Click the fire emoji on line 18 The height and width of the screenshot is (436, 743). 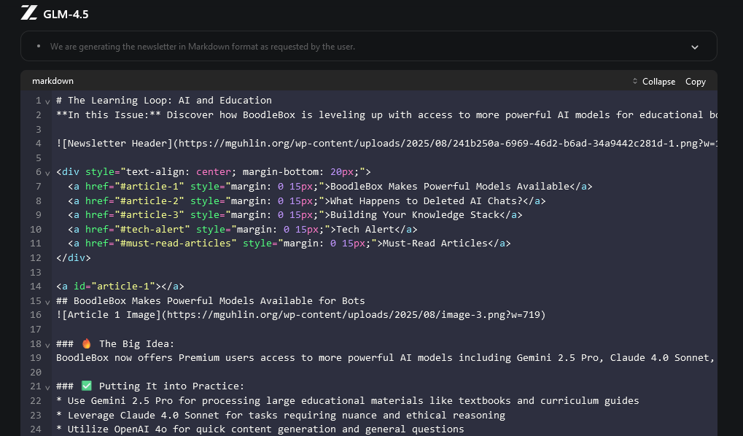(x=86, y=343)
